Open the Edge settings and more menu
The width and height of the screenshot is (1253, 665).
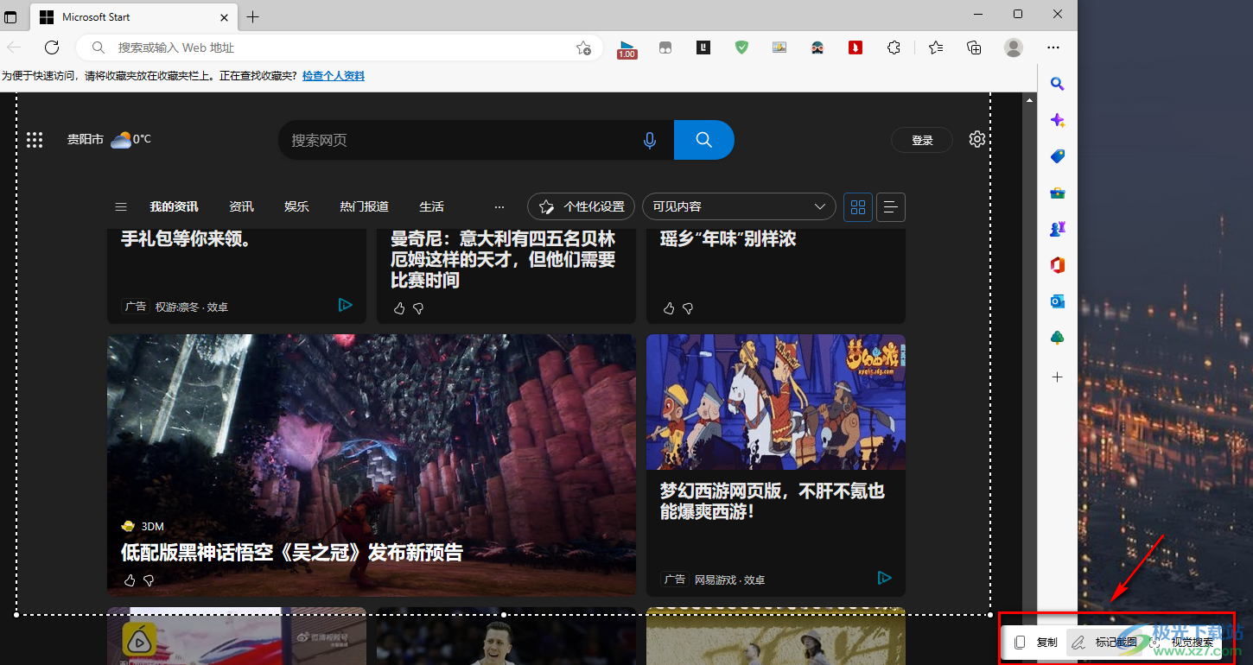1053,47
